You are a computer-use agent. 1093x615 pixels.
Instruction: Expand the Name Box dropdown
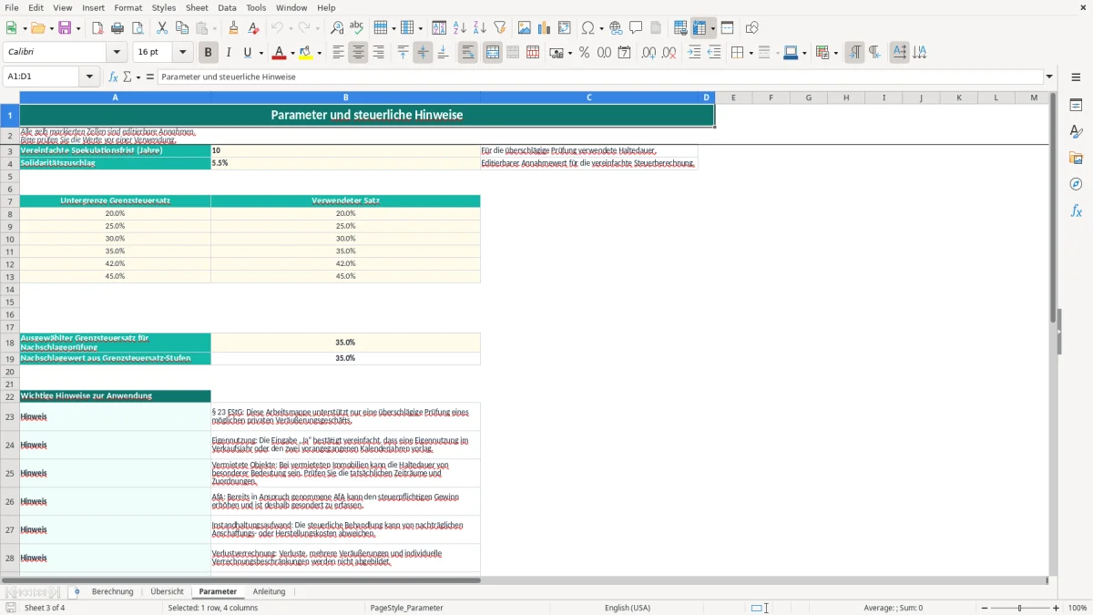point(90,77)
